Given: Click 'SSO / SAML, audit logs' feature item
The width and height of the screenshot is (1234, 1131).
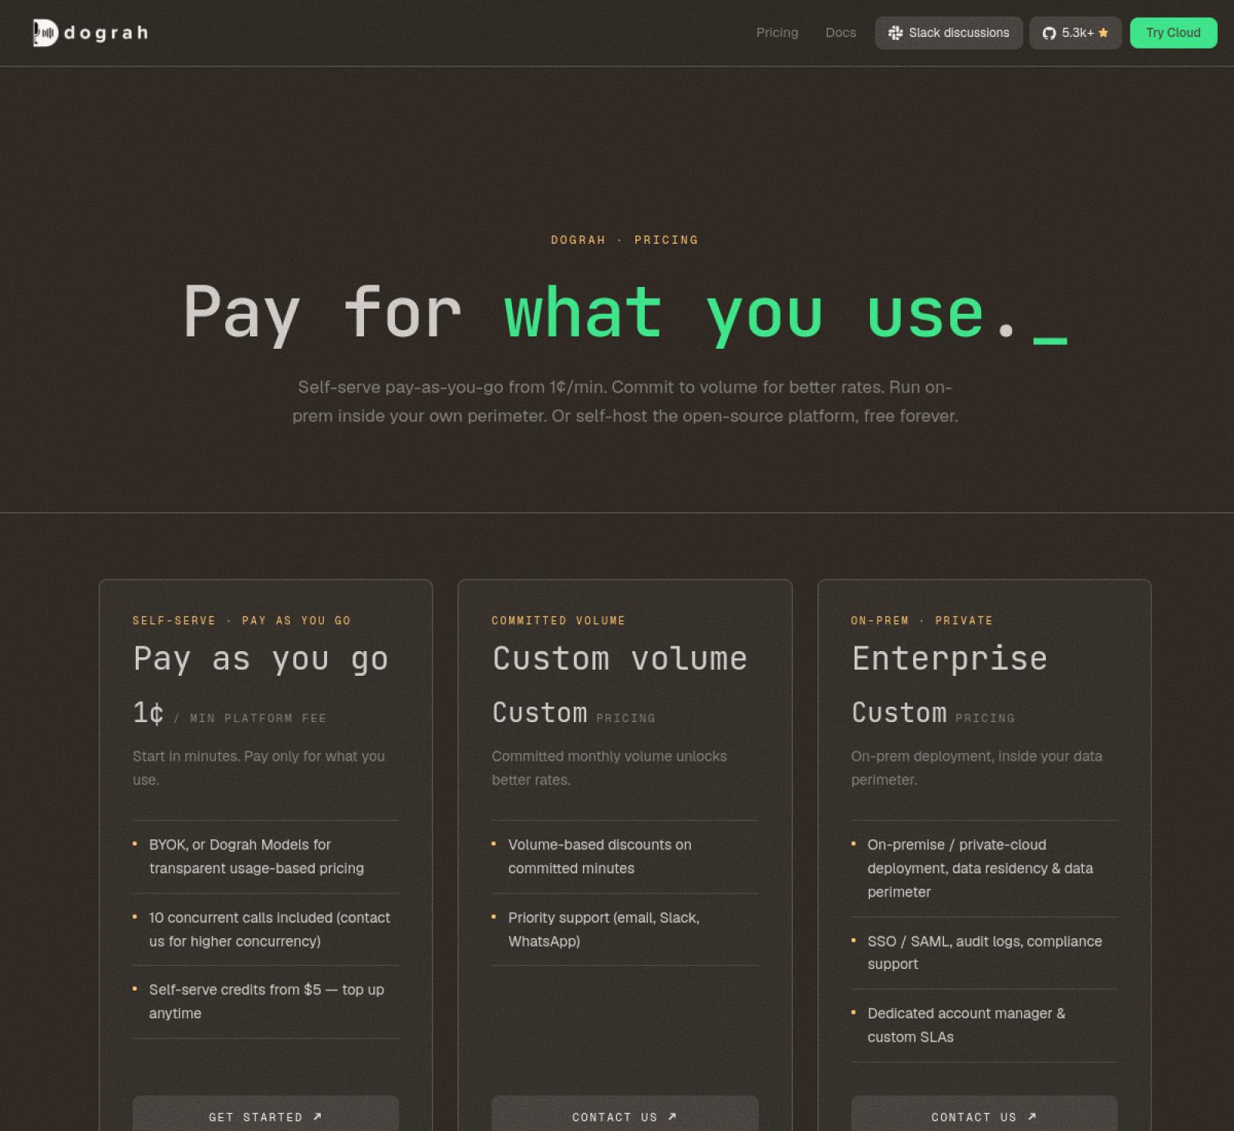Looking at the screenshot, I should (984, 953).
